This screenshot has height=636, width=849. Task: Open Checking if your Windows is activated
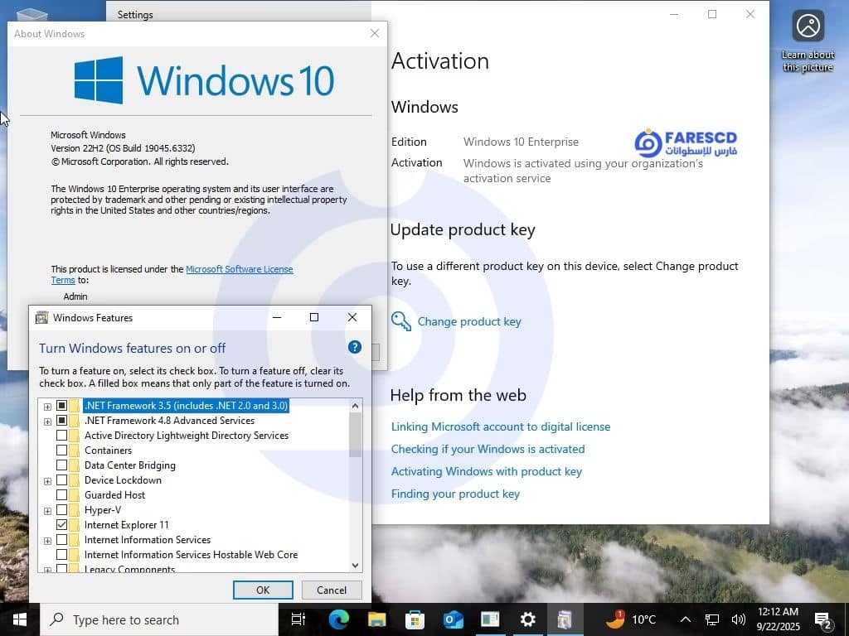(488, 449)
